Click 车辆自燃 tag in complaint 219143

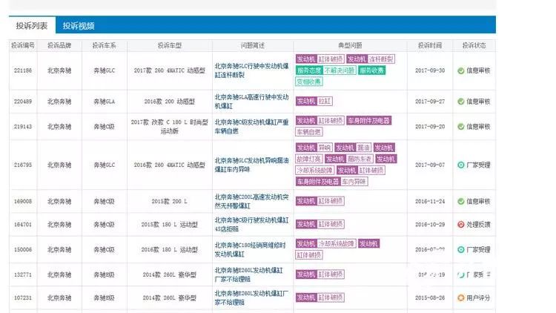click(x=309, y=132)
